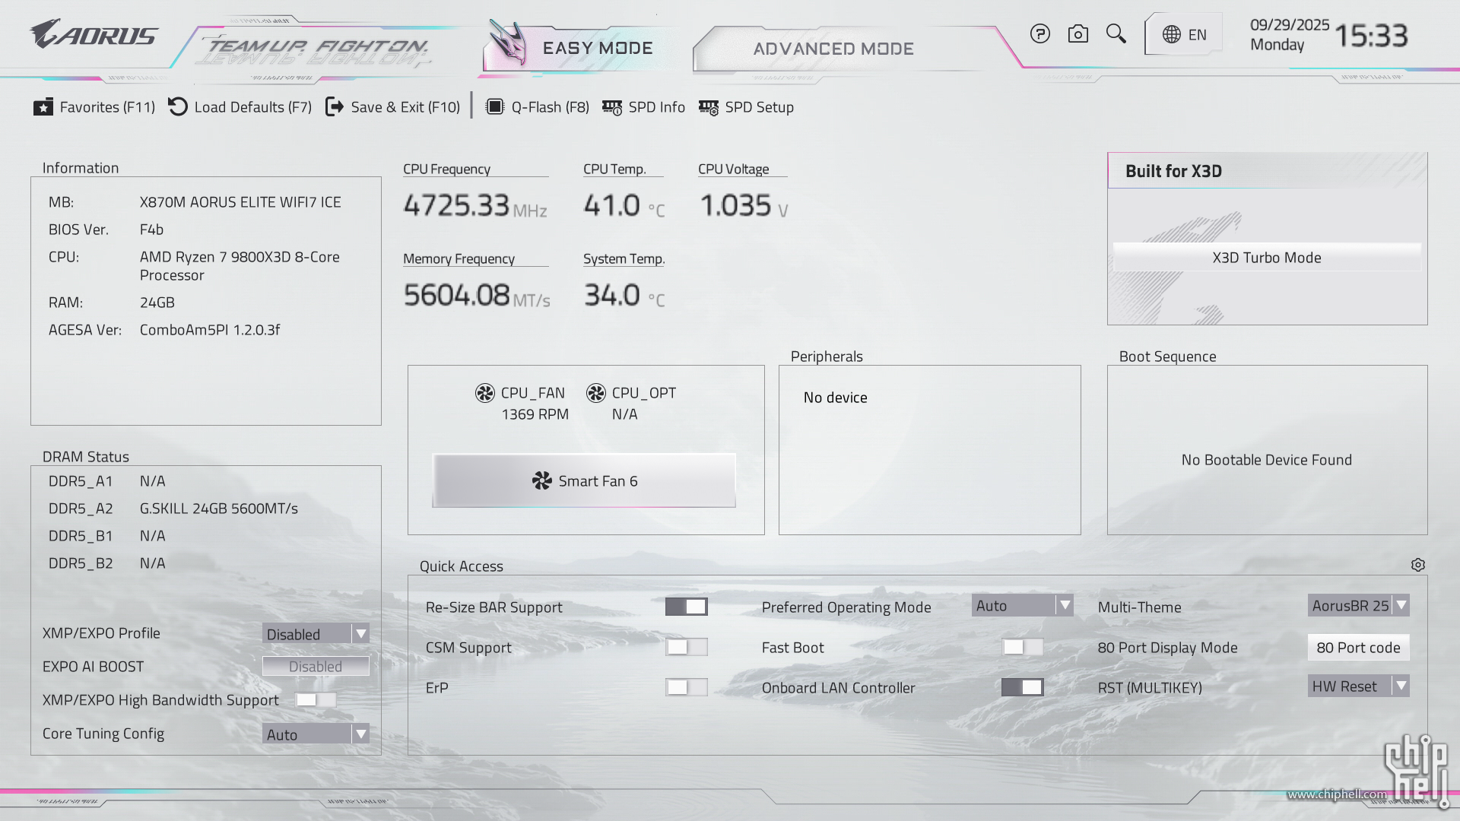The height and width of the screenshot is (821, 1460).
Task: Expand XMP/EXPO Profile dropdown
Action: click(316, 634)
